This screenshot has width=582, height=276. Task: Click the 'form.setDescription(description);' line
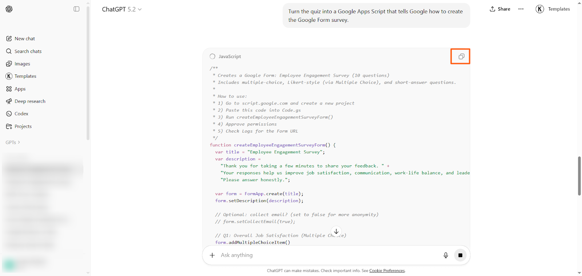tap(259, 201)
